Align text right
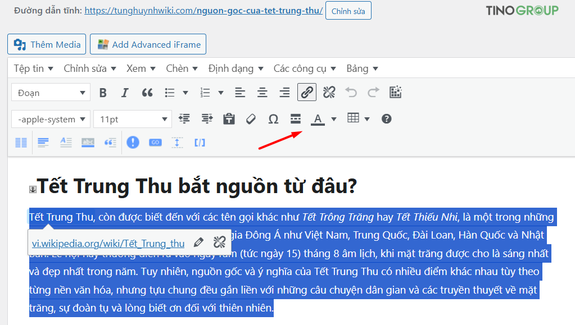575x325 pixels. (284, 93)
